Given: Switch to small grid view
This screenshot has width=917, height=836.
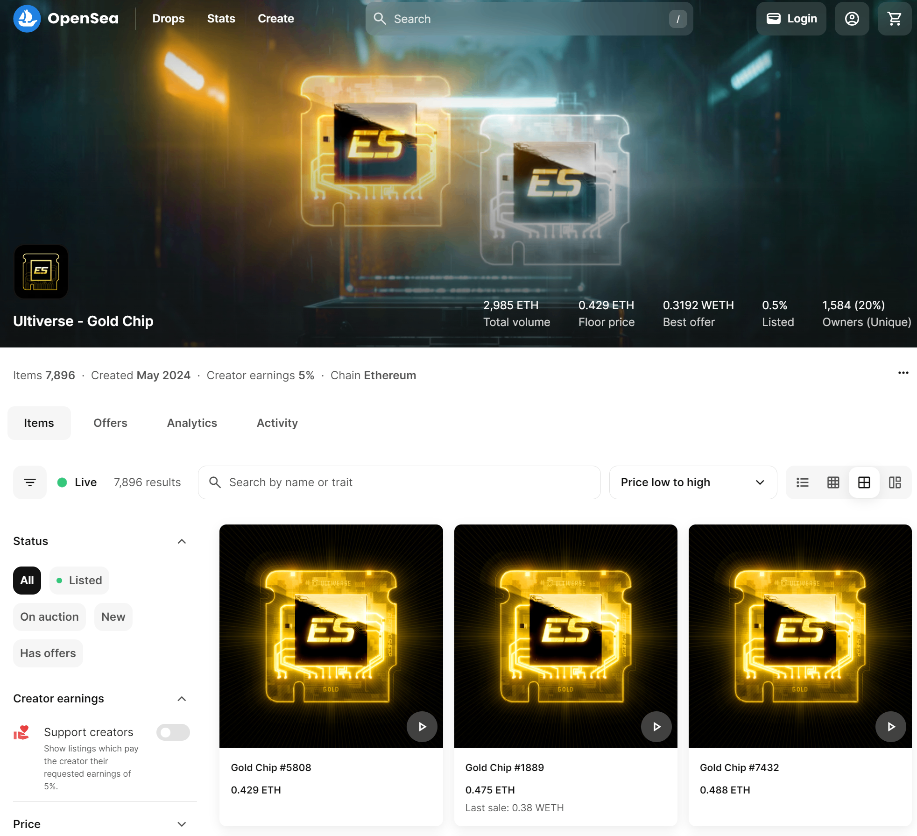Looking at the screenshot, I should [x=833, y=482].
